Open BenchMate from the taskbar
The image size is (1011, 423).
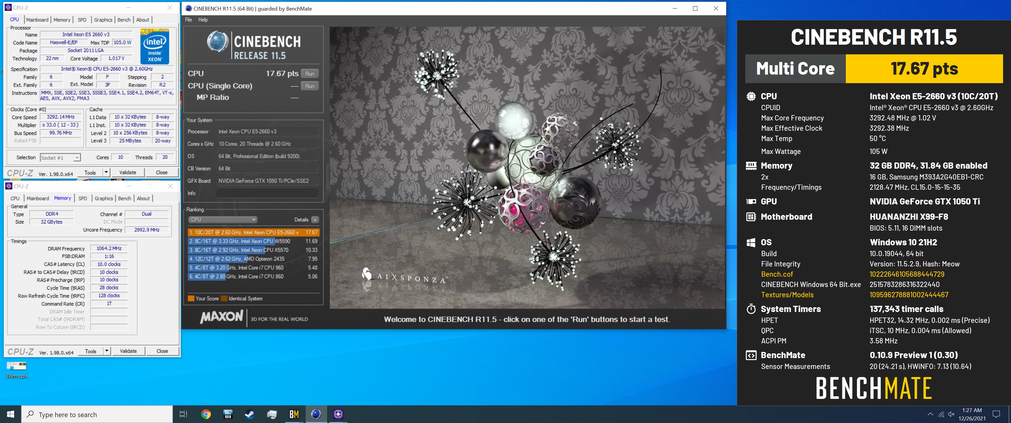(294, 414)
